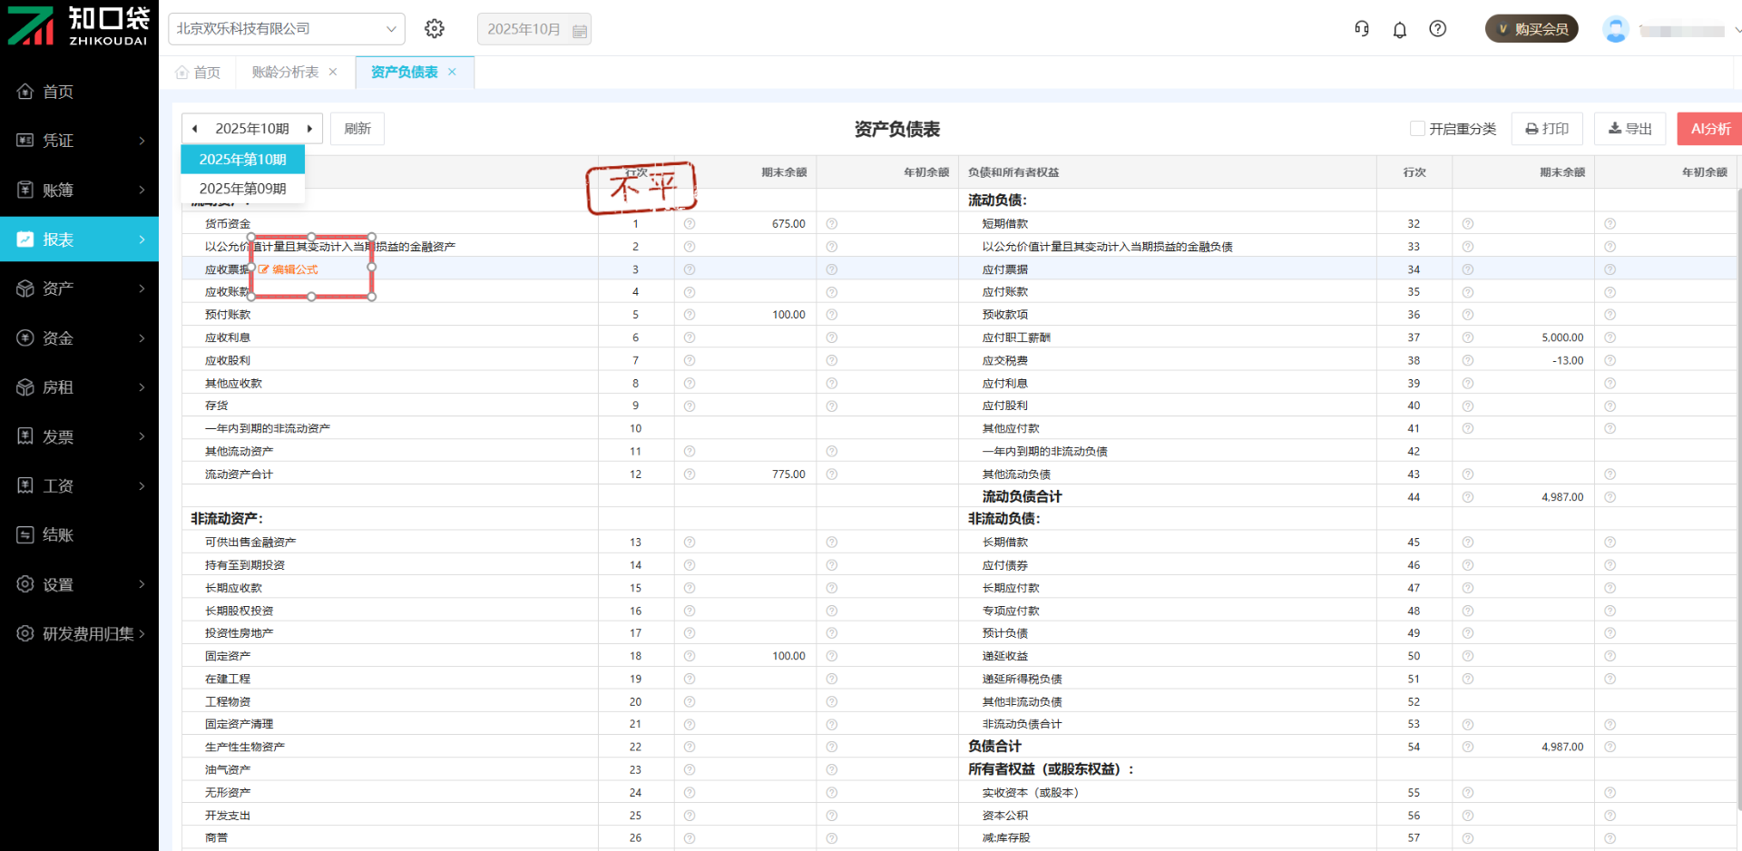Close the 资产负债表 tab
The width and height of the screenshot is (1742, 851).
pos(452,73)
